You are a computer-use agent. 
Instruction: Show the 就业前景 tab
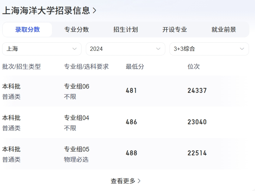tap(224, 30)
